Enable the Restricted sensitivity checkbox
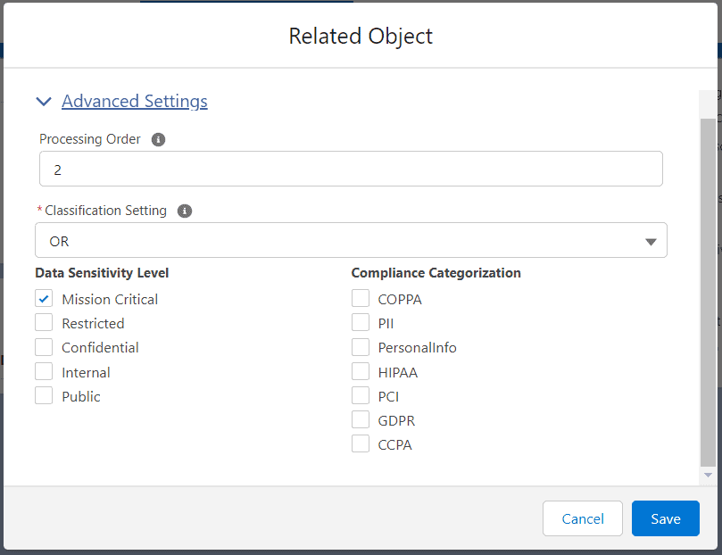 (x=44, y=323)
